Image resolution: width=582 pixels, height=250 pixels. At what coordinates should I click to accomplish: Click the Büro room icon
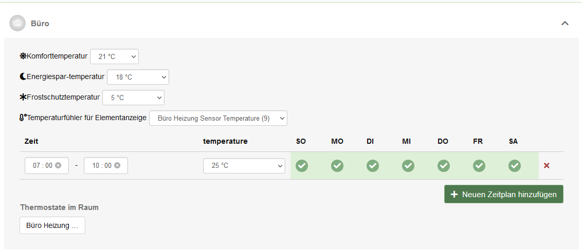click(x=18, y=23)
